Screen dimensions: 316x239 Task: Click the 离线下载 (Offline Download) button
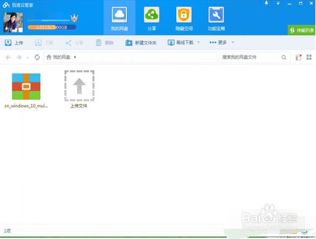pyautogui.click(x=181, y=43)
